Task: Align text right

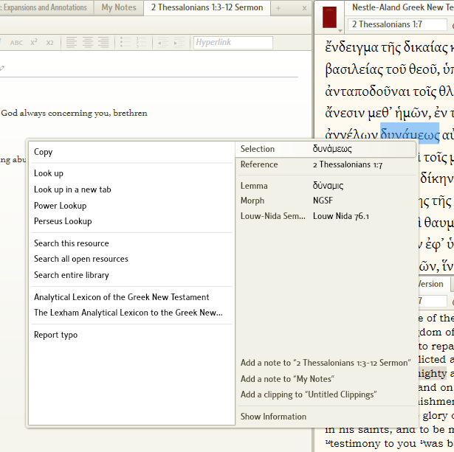Action: (x=103, y=42)
